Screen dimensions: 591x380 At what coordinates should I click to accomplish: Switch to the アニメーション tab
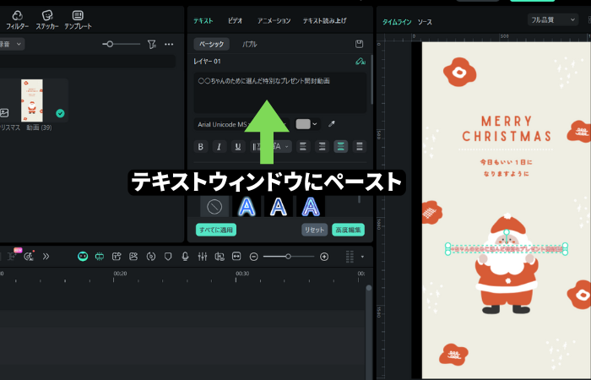point(274,21)
